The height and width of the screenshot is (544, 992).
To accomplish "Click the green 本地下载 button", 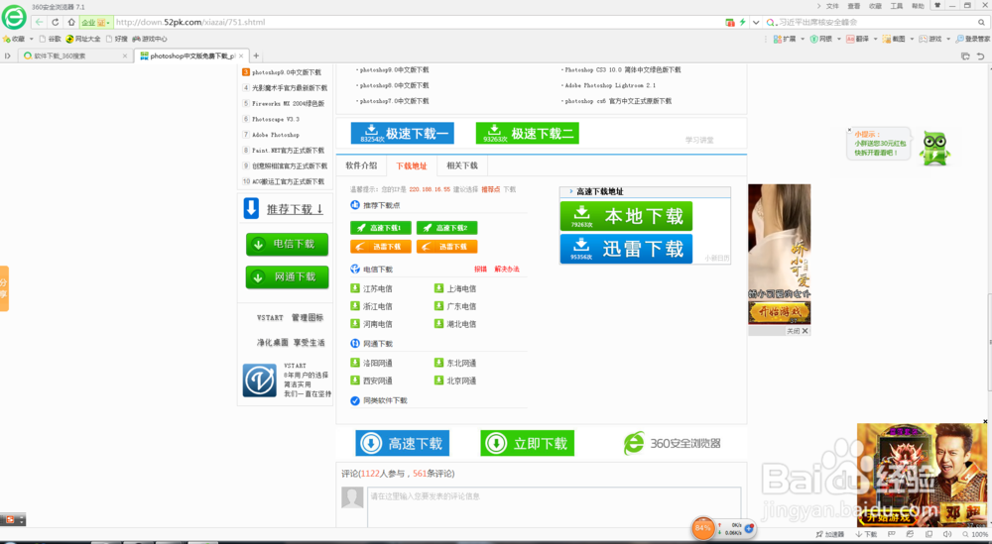I will point(626,216).
